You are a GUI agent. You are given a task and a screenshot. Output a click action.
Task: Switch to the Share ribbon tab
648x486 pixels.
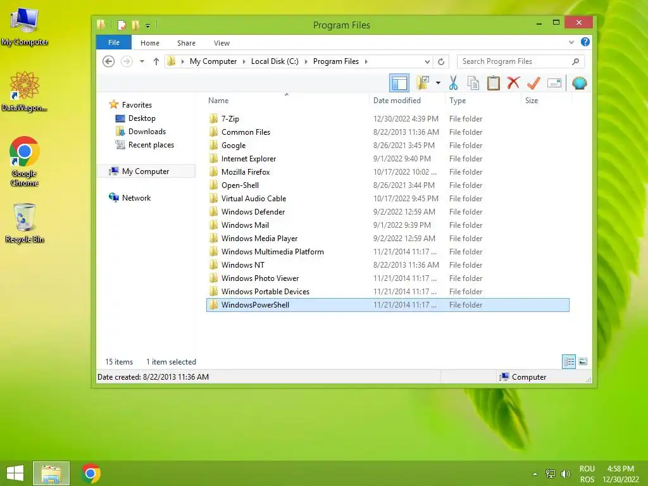pos(186,43)
